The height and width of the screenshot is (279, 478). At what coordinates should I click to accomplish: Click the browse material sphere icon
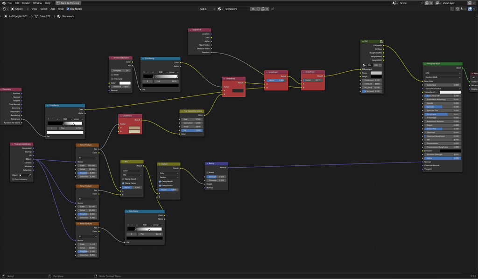click(219, 8)
